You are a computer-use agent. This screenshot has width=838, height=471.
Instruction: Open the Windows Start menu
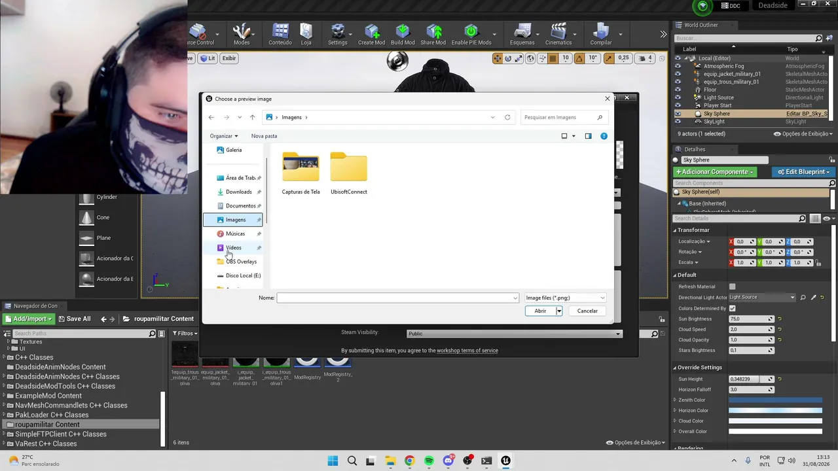pyautogui.click(x=333, y=461)
